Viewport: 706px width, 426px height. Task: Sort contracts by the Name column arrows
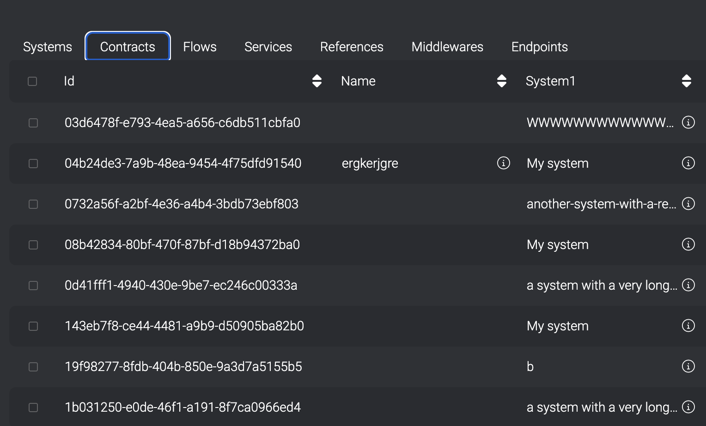(x=502, y=81)
